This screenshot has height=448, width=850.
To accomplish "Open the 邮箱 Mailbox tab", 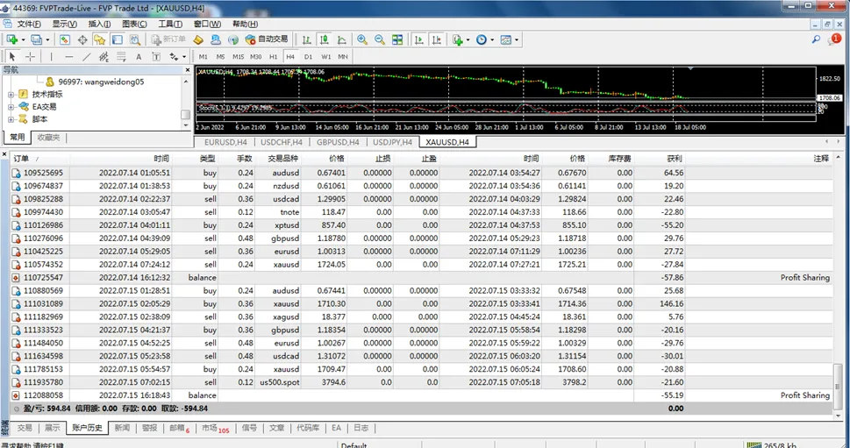I will [x=179, y=428].
